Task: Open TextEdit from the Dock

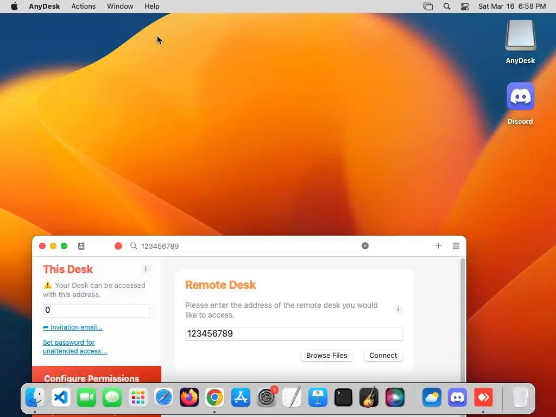Action: click(292, 397)
